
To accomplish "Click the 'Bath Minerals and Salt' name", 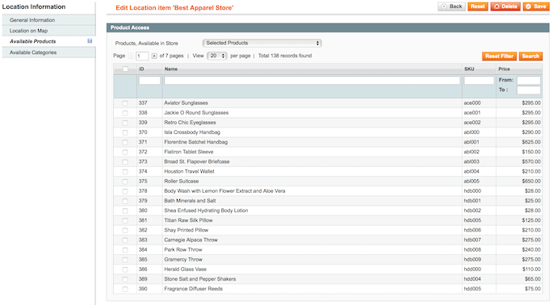I will click(x=190, y=201).
